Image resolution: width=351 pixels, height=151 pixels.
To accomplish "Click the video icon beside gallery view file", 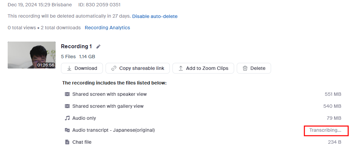I will pyautogui.click(x=67, y=106).
